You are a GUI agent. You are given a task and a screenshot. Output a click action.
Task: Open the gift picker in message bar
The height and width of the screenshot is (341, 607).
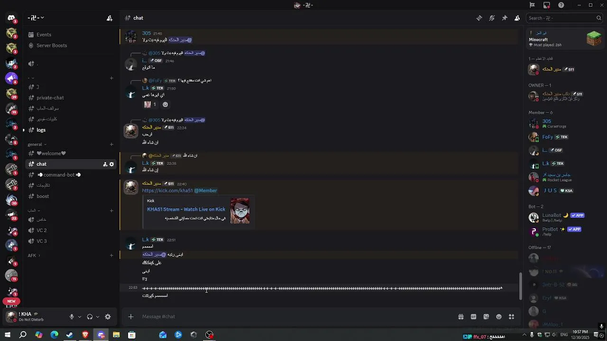tap(460, 316)
